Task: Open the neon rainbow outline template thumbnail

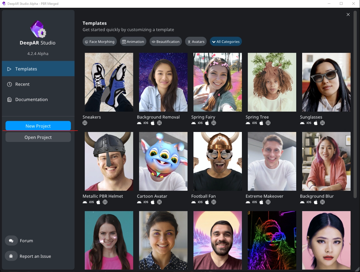Action: click(272, 240)
